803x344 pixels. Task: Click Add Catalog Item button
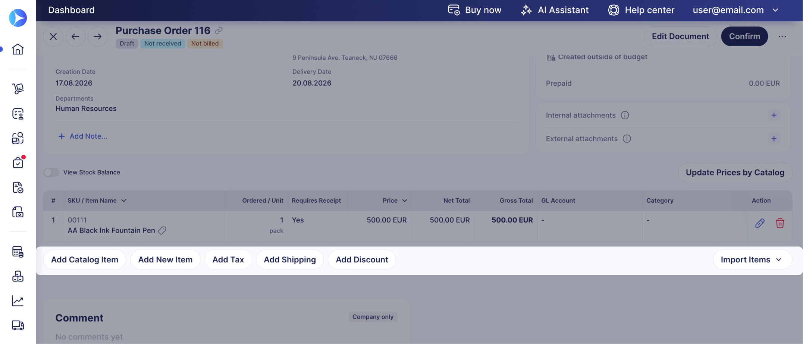pyautogui.click(x=85, y=260)
